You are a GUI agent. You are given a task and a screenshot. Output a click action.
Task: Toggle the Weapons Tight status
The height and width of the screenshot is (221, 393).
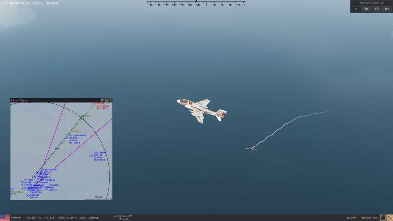(x=368, y=218)
